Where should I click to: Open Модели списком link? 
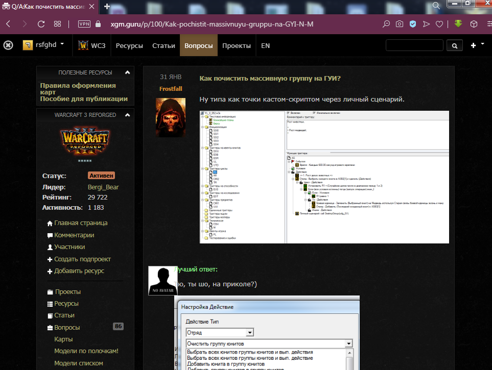79,363
